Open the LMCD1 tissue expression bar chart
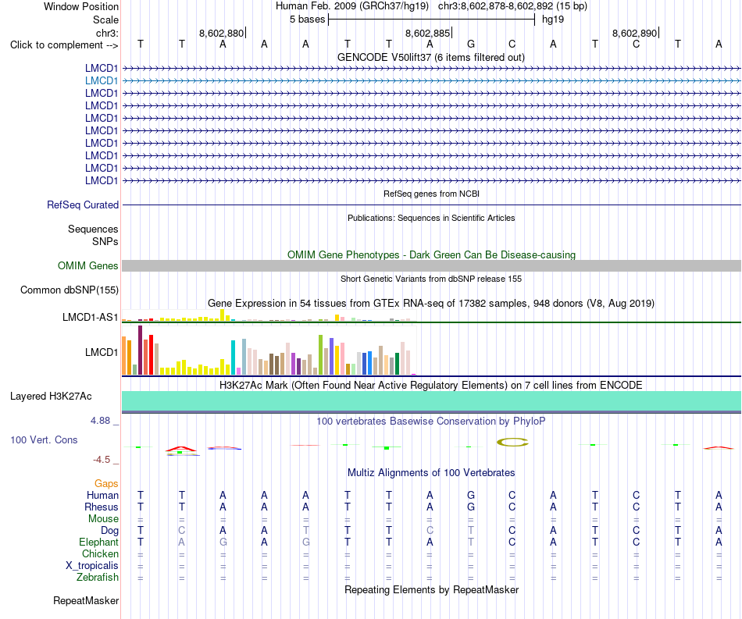Screen dimensions: 742x619 coord(269,350)
